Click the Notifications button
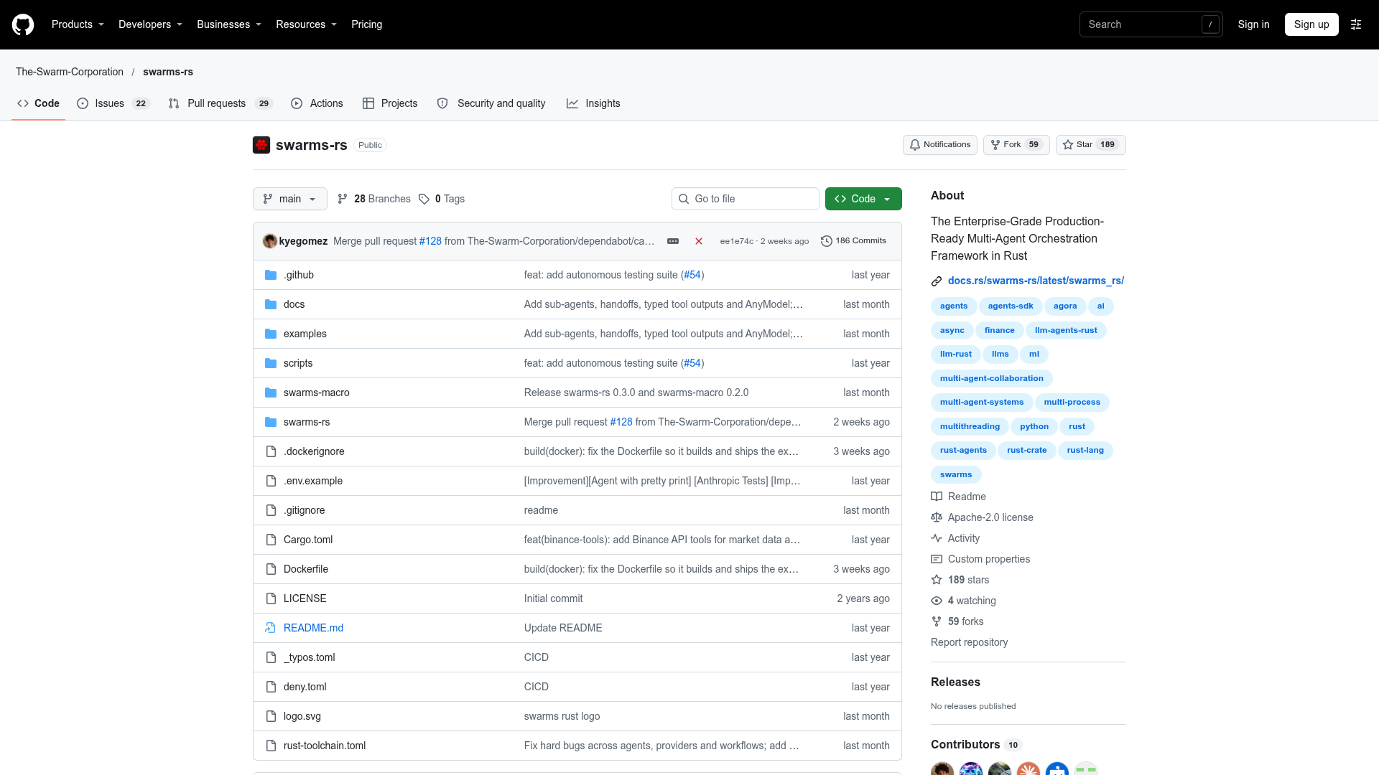Viewport: 1379px width, 775px height. [939, 145]
